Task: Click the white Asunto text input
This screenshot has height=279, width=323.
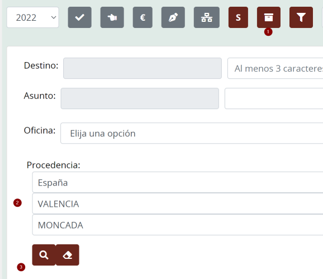Action: point(274,98)
